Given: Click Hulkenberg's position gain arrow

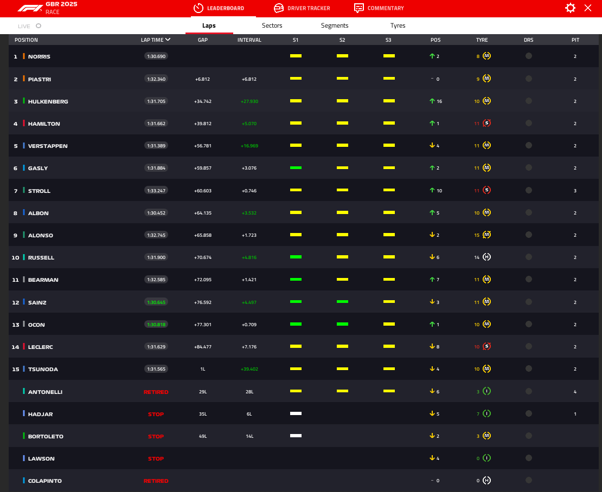Looking at the screenshot, I should [x=432, y=101].
